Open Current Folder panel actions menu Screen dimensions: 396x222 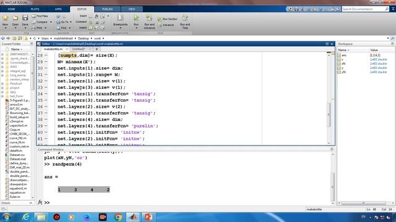(x=32, y=44)
